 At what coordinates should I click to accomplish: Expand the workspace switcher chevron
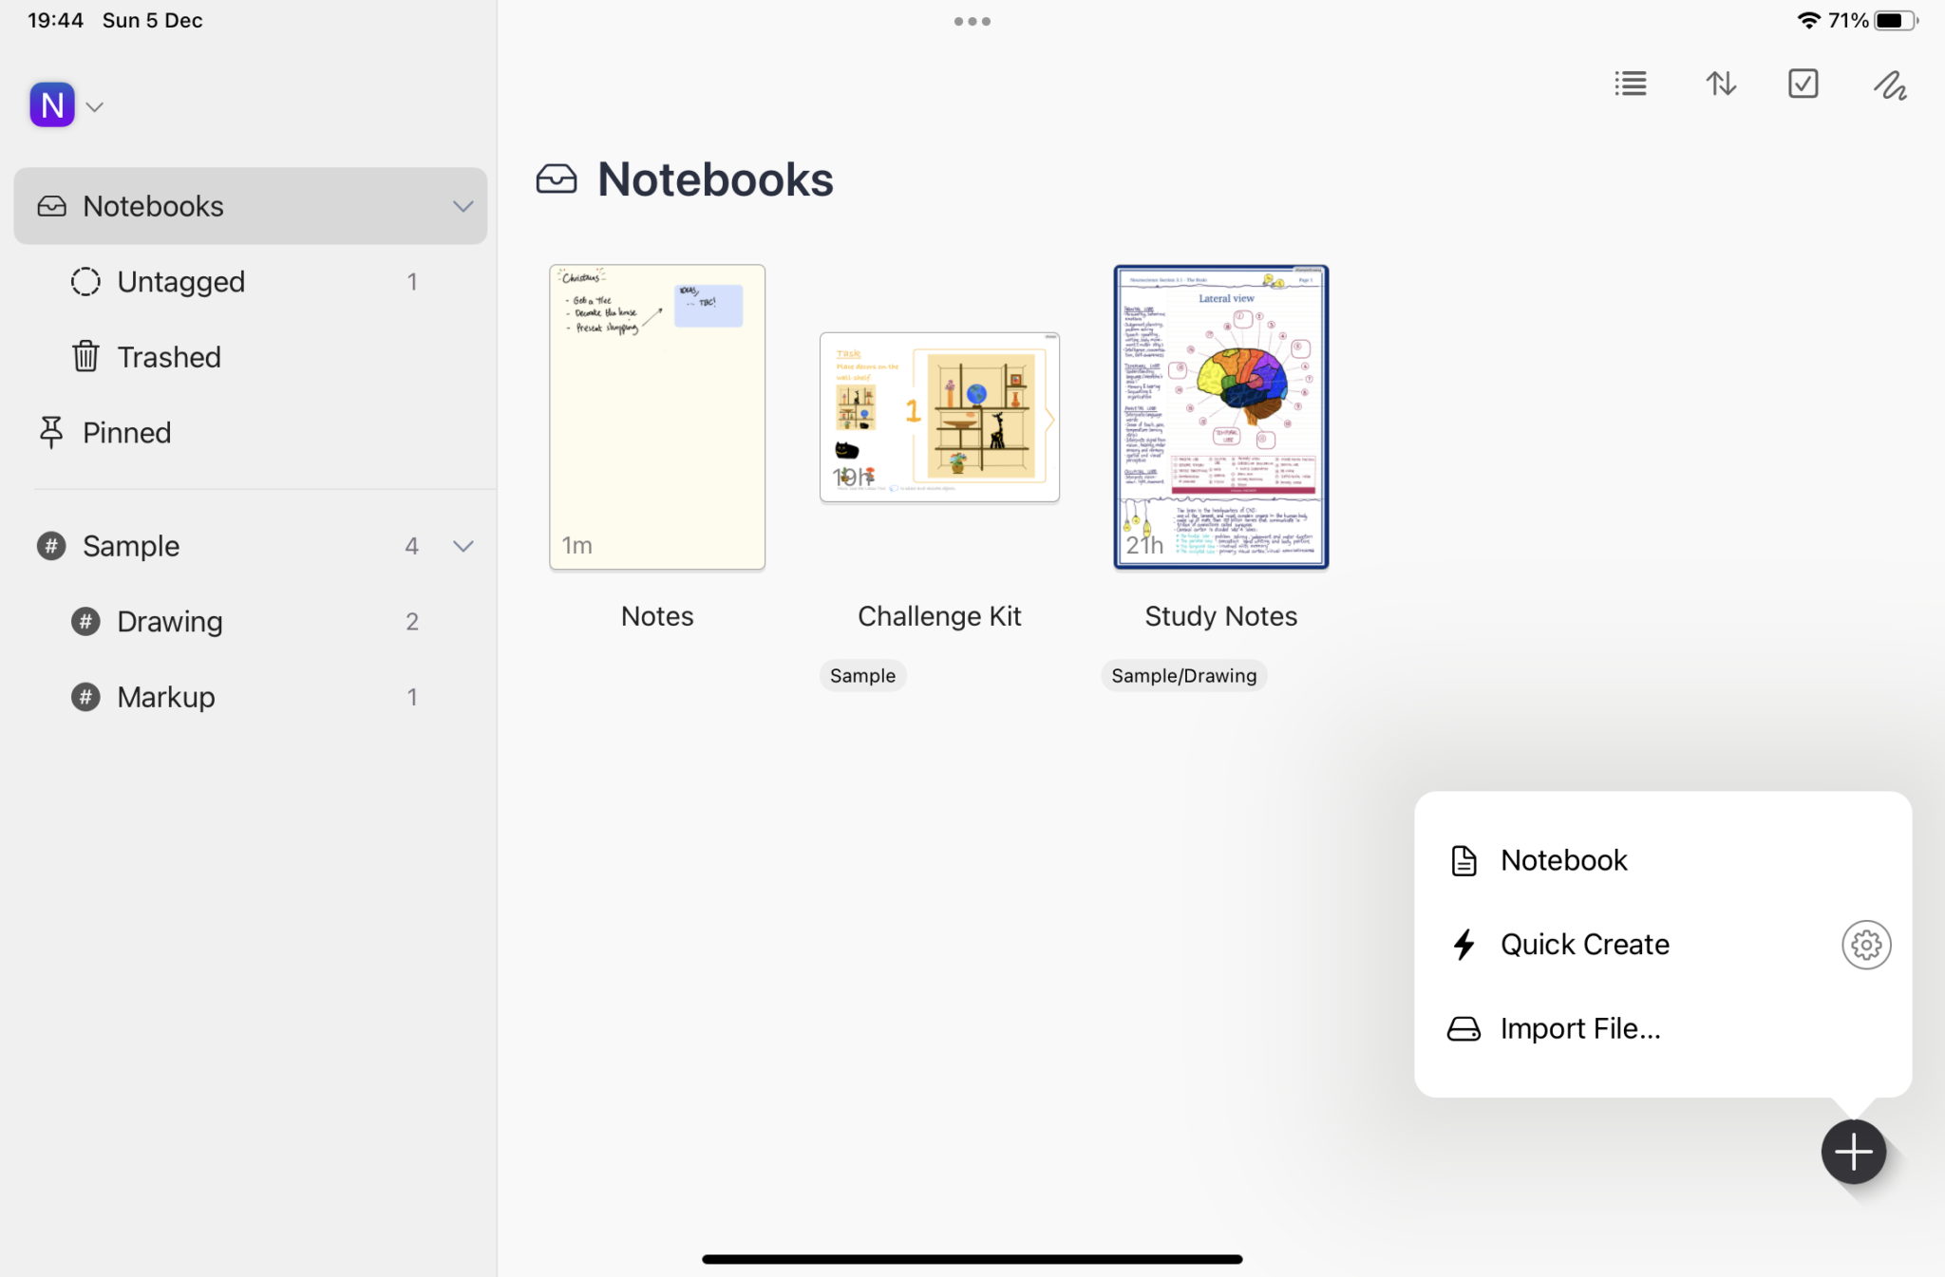click(x=94, y=106)
